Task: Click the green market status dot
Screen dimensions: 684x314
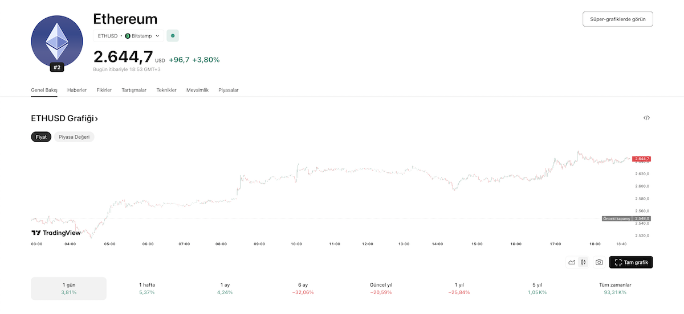Action: 173,36
